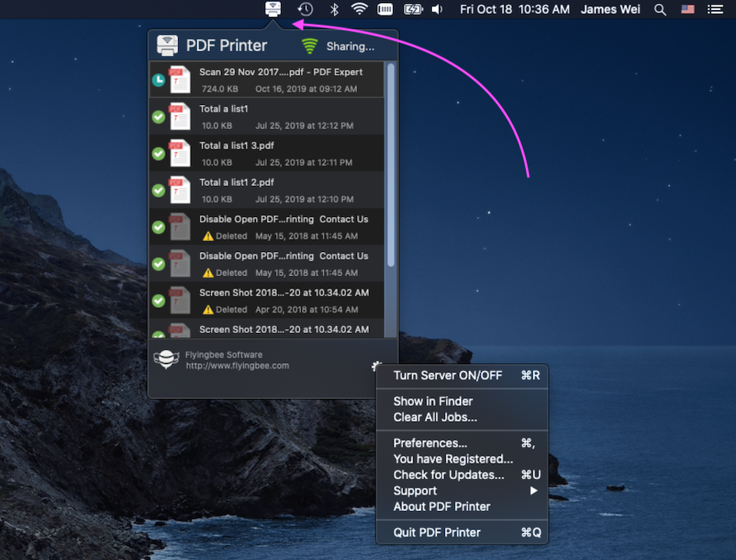Viewport: 736px width, 560px height.
Task: Click the US flag input source icon
Action: (x=688, y=9)
